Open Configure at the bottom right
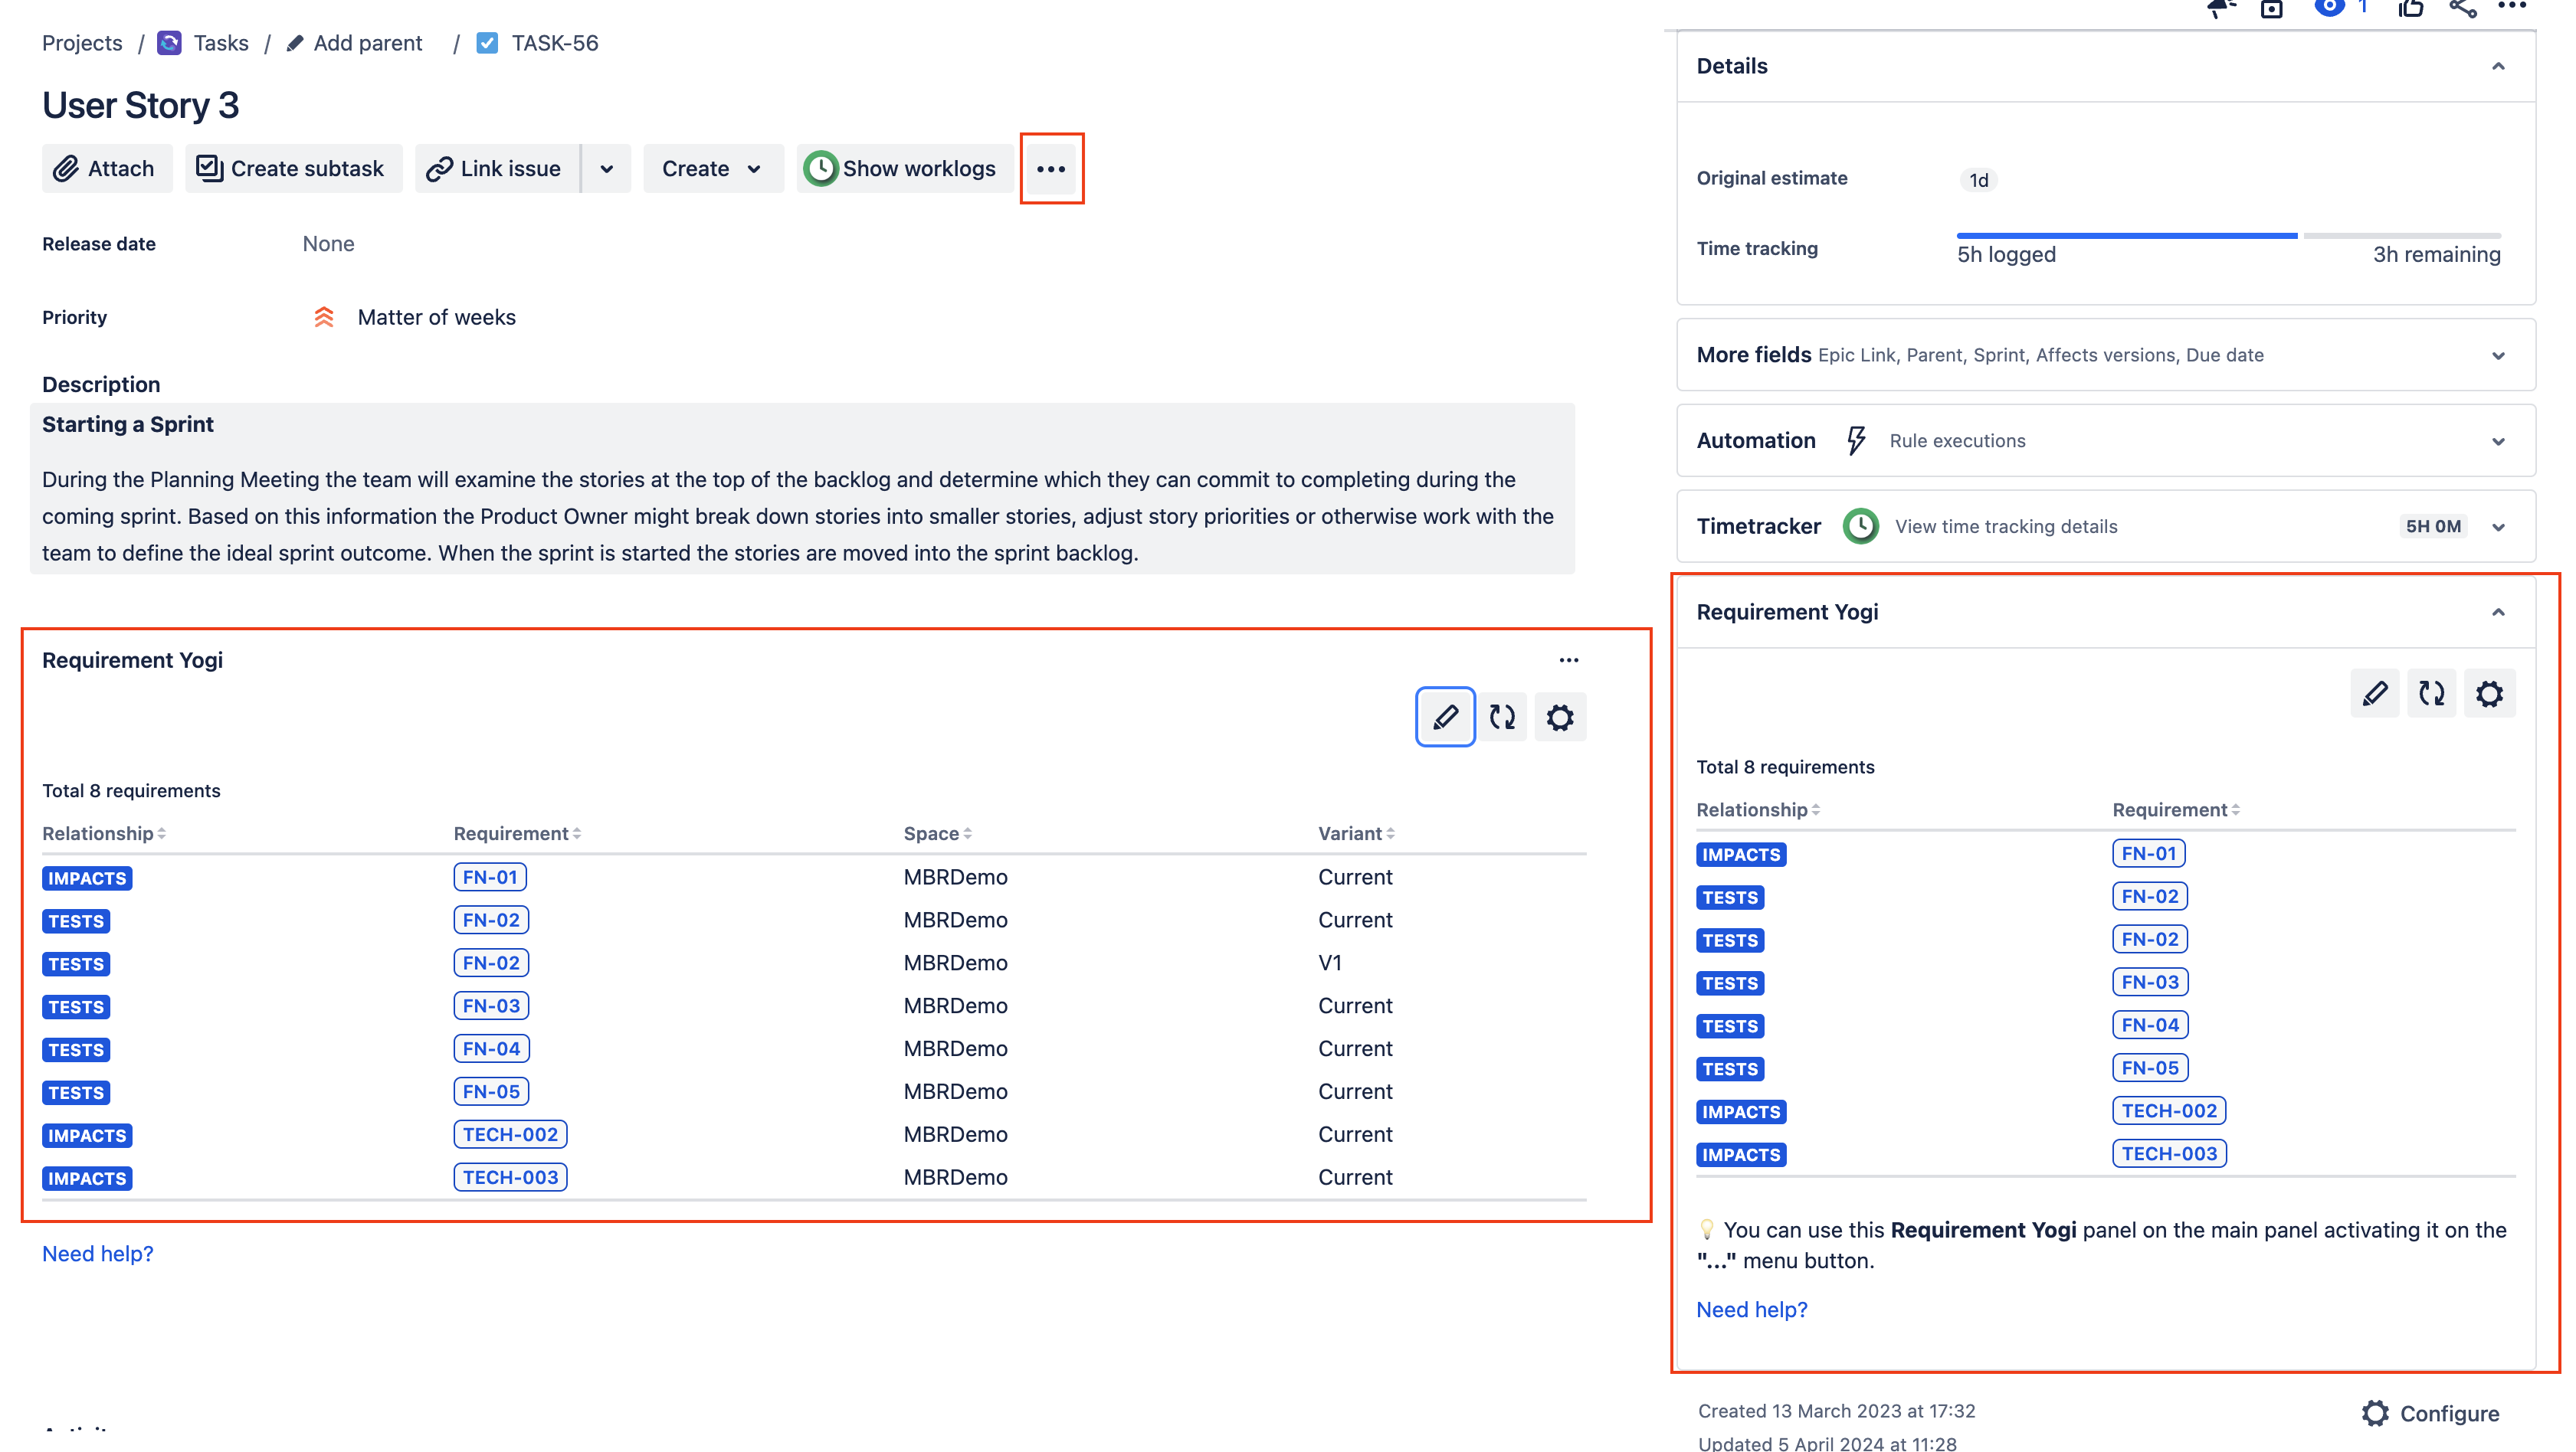Screen dimensions: 2576x1452 2447,1413
